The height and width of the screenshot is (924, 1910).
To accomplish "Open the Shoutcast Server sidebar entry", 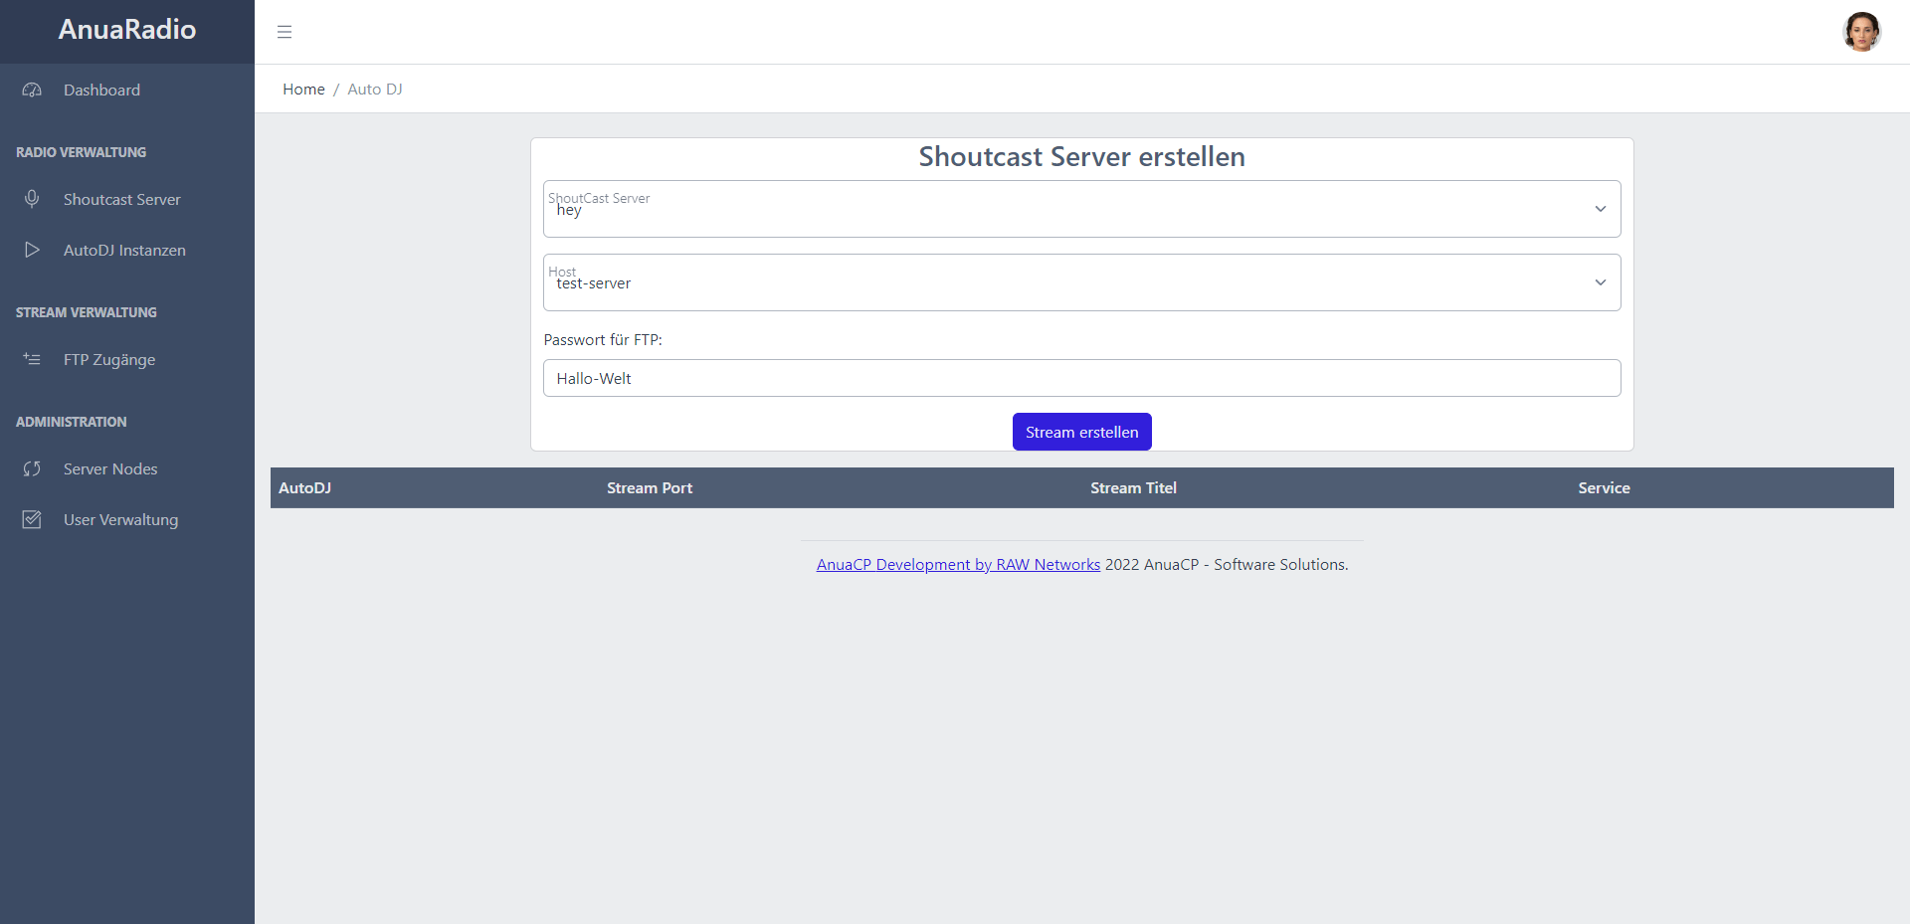I will [x=127, y=199].
